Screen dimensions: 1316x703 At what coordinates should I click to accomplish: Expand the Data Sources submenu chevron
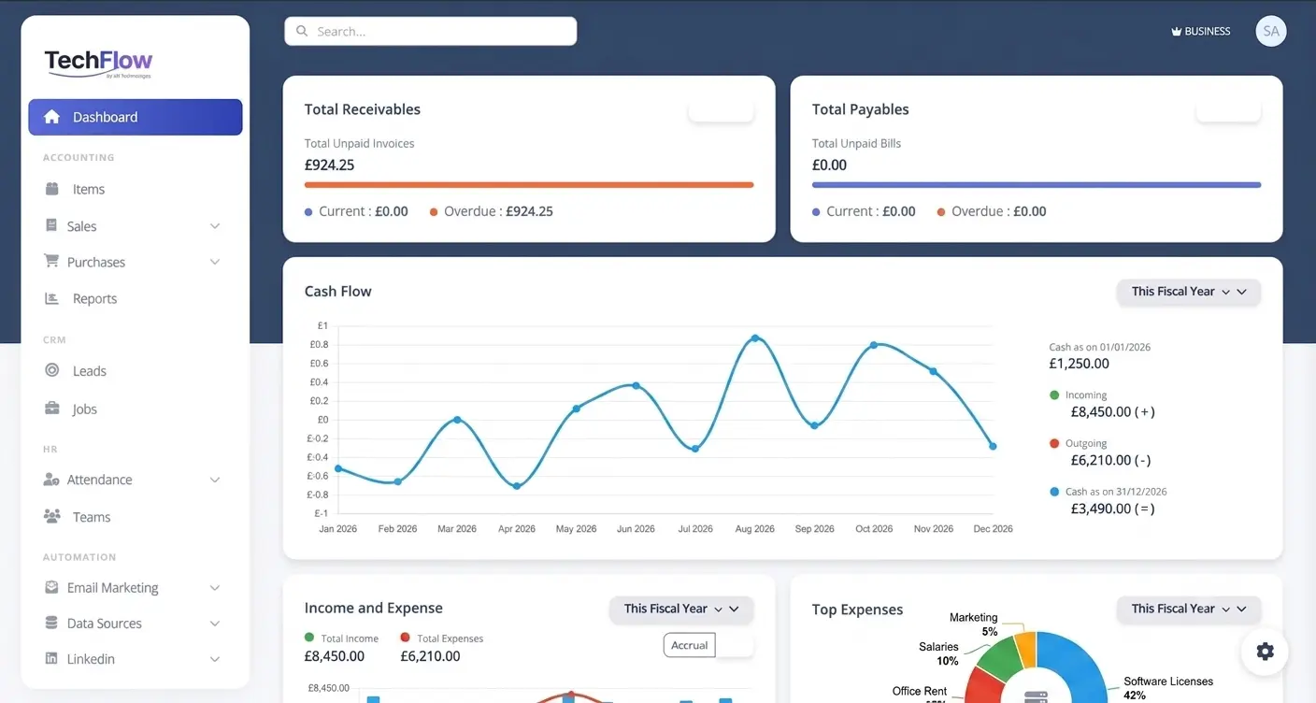coord(215,624)
